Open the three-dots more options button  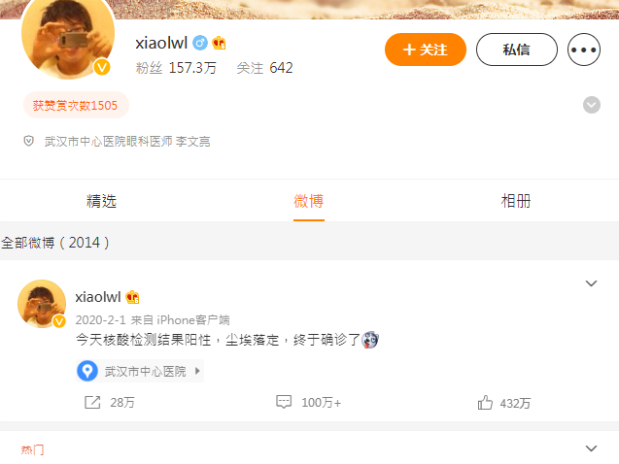[583, 50]
